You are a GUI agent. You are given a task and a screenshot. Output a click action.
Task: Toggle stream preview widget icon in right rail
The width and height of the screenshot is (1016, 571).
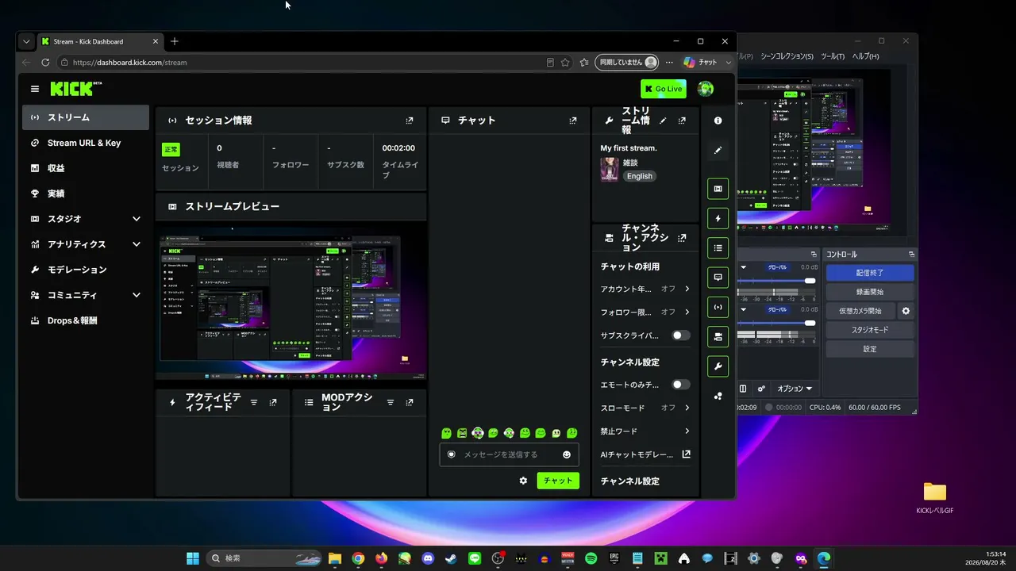coord(718,189)
